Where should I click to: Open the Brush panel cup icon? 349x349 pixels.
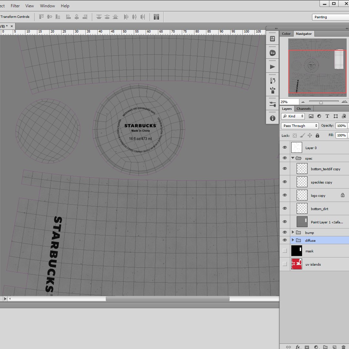[x=272, y=90]
